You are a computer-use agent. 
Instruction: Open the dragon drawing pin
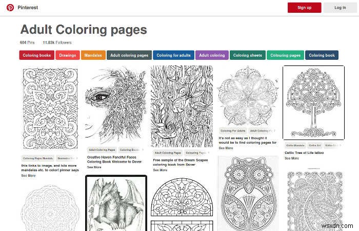pos(116,203)
